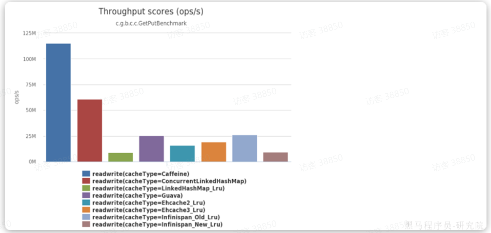Click the 100M axis label
Viewport: 491px width, 233px height.
(29, 59)
